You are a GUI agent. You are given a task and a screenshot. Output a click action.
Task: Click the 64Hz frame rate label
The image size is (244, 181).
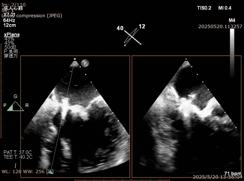(x=9, y=20)
